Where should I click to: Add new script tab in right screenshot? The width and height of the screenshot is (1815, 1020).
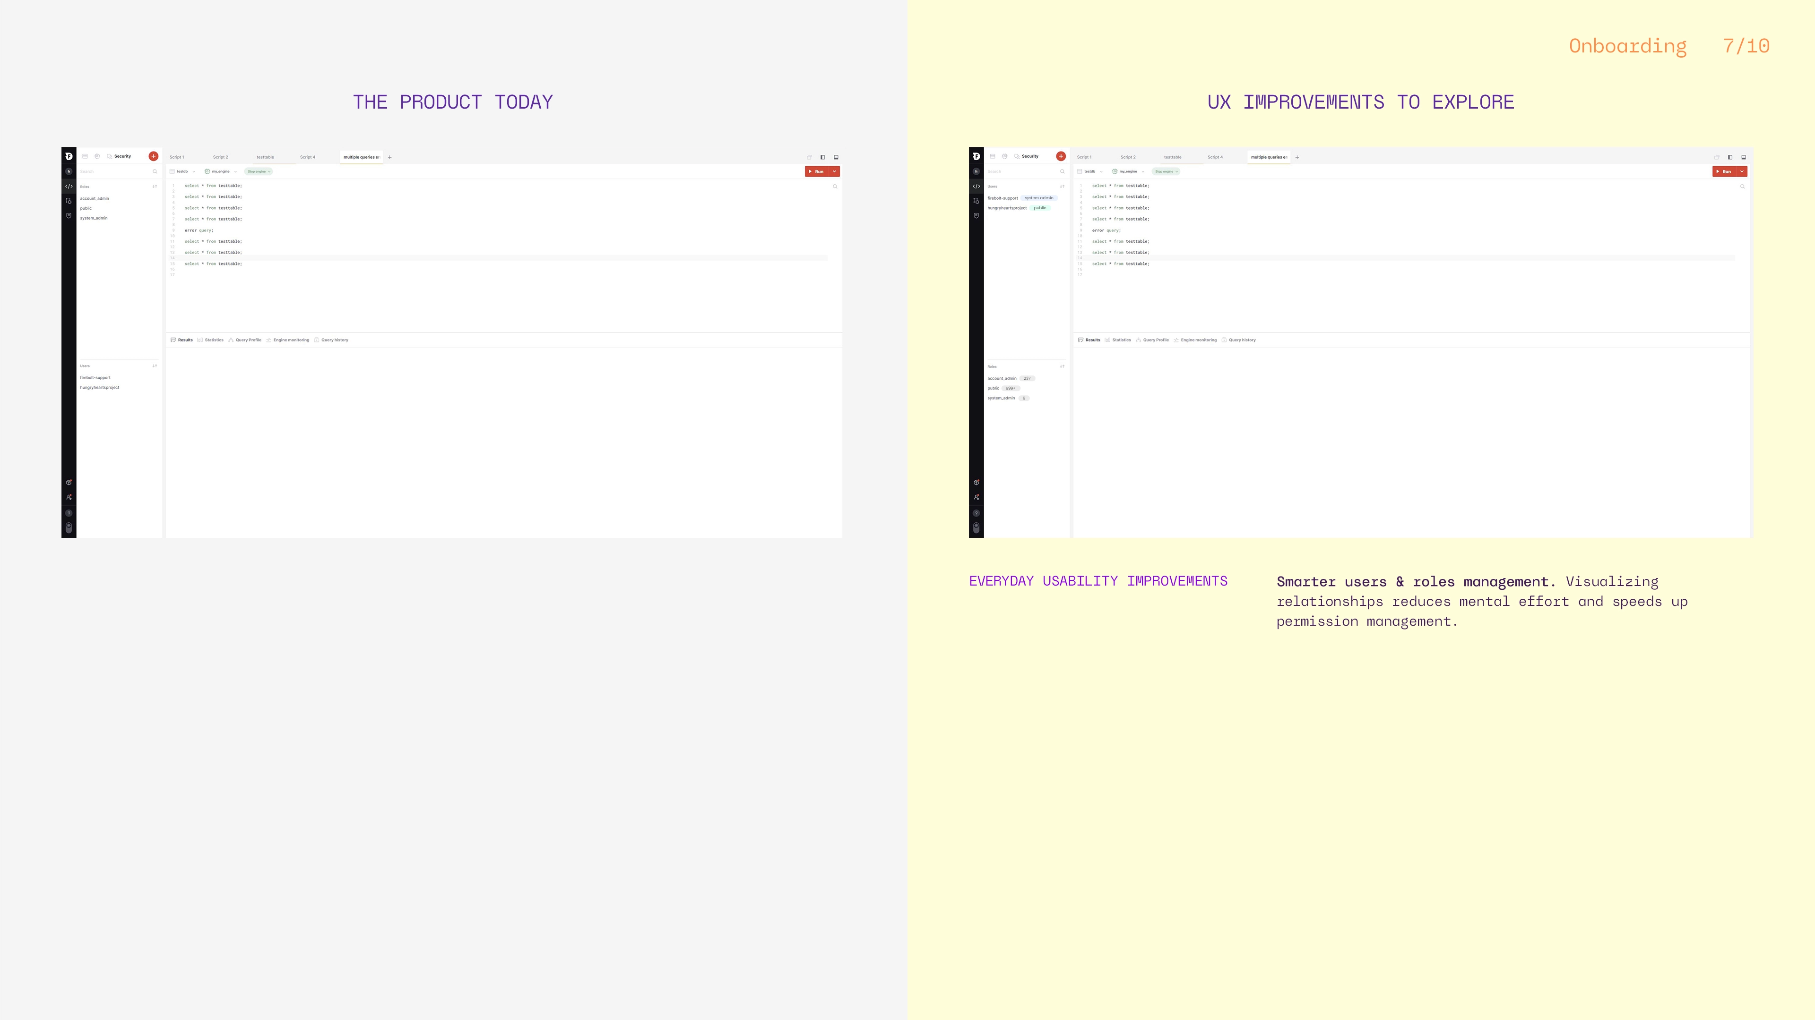(x=1297, y=157)
